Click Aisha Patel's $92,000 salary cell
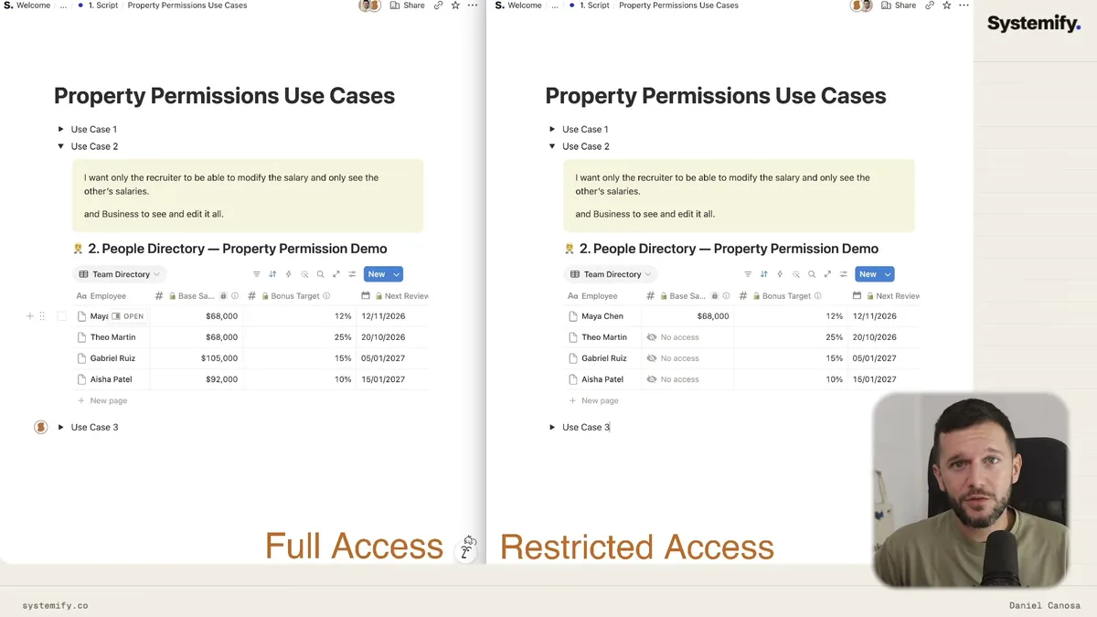 click(x=196, y=379)
